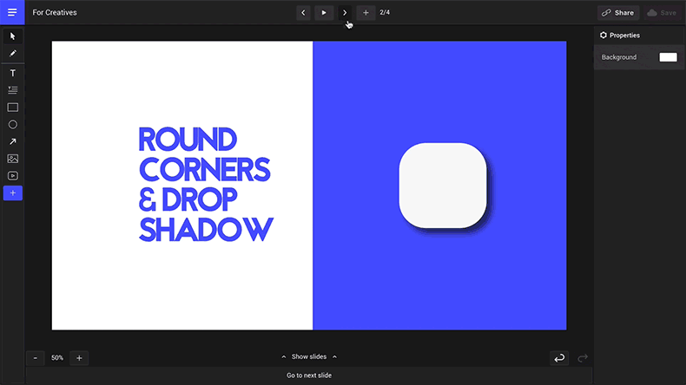
Task: Undo the last action
Action: pos(560,357)
